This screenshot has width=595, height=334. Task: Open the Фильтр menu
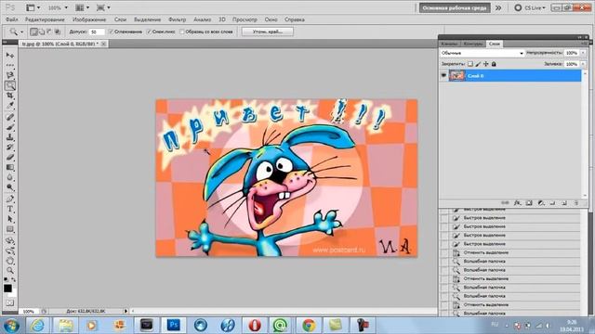tap(178, 19)
